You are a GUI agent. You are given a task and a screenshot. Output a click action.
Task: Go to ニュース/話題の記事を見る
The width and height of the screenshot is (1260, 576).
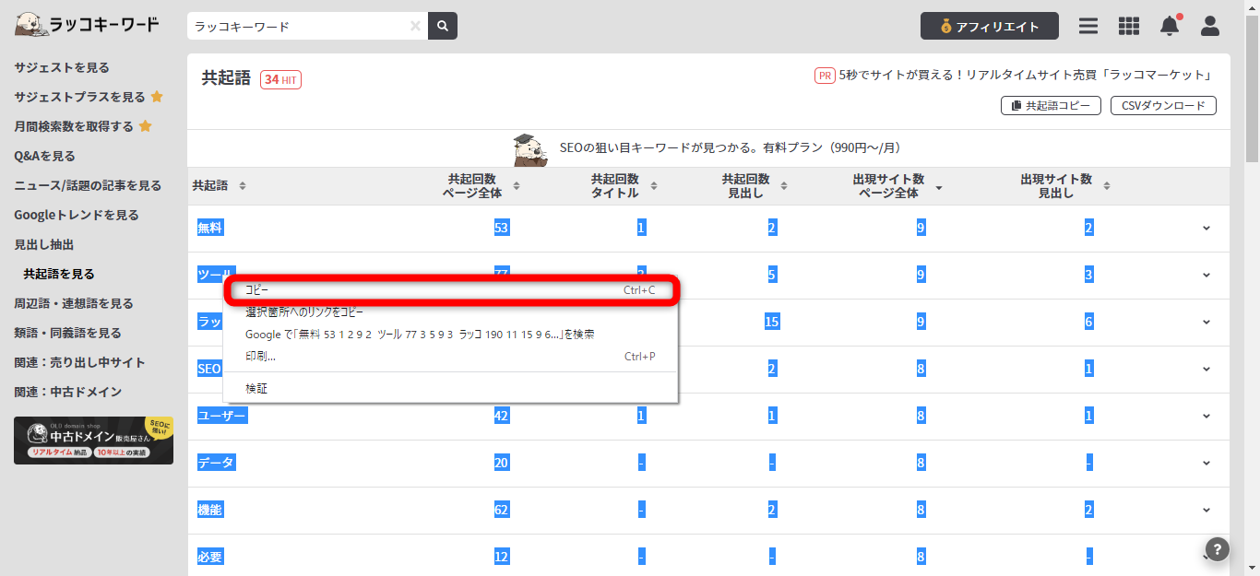click(88, 185)
